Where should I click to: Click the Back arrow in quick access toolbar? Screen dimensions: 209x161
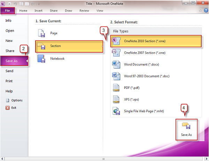click(9, 4)
